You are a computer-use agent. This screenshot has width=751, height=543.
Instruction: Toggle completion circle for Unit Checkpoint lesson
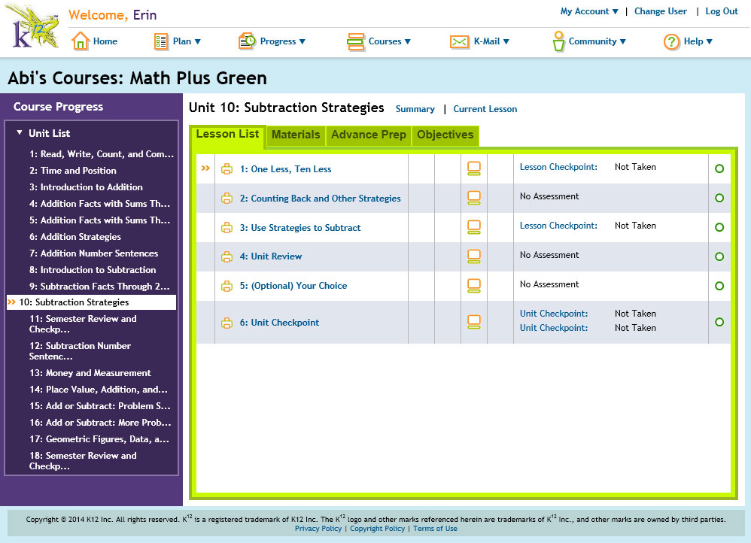coord(719,322)
